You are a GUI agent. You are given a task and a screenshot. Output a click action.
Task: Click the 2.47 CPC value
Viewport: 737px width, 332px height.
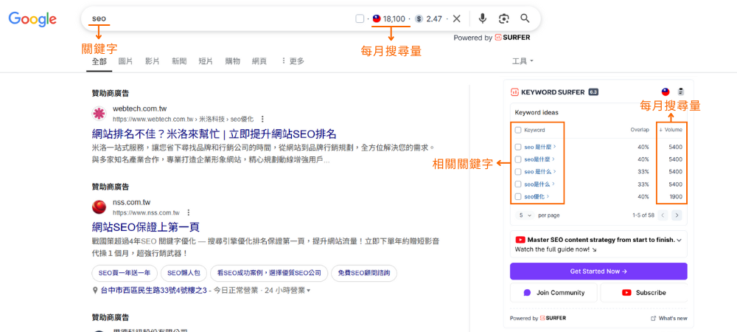tap(434, 18)
